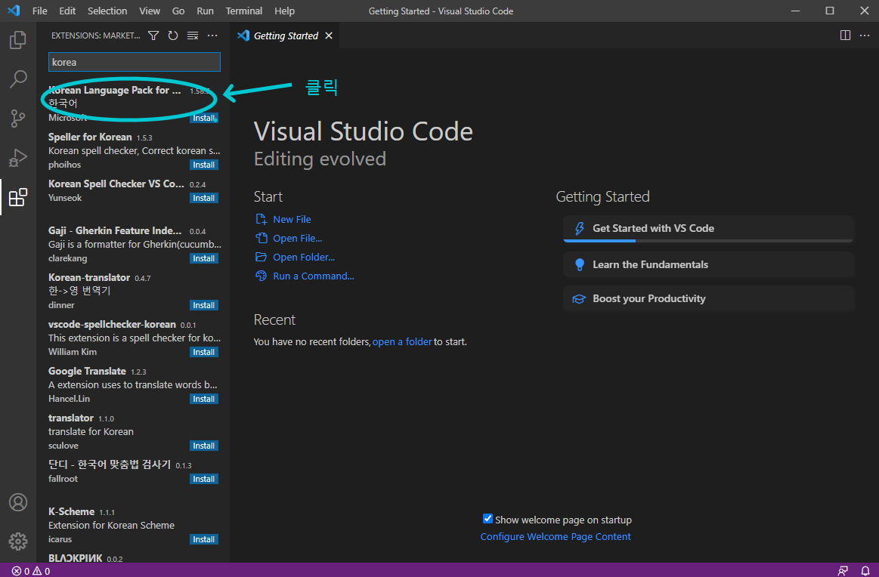Install Speller for Korean extension
Viewport: 879px width, 577px height.
point(203,165)
